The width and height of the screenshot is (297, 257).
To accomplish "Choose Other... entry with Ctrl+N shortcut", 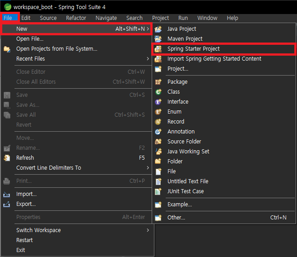I will (x=224, y=218).
